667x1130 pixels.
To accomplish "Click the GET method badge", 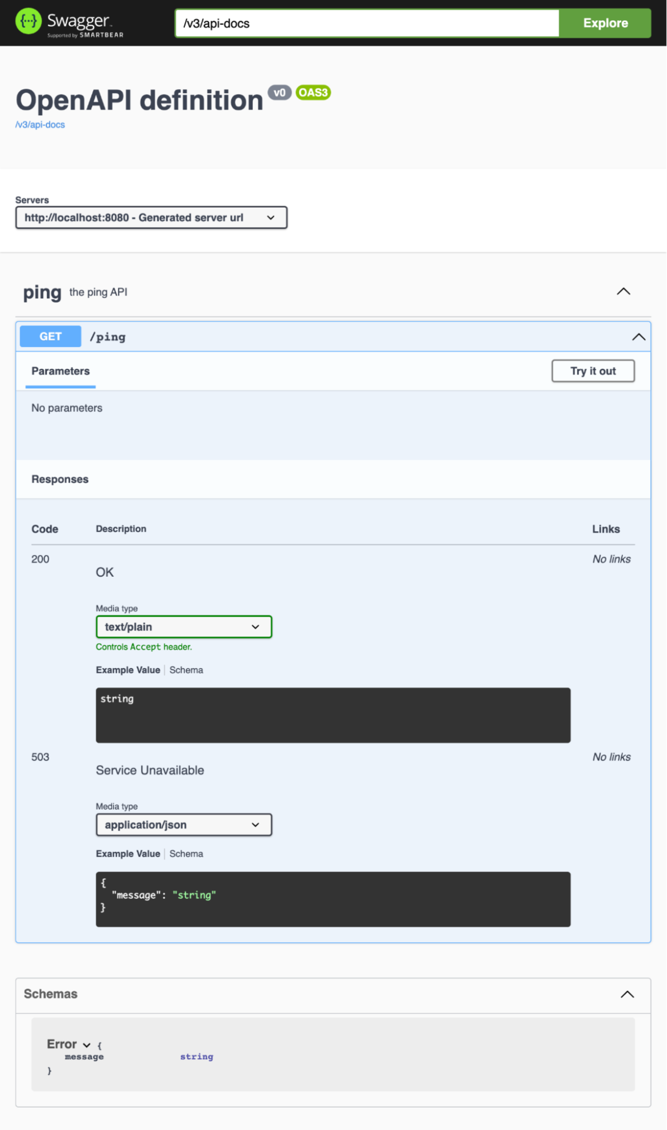I will click(50, 336).
